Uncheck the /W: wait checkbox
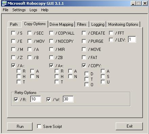This screenshot has width=149, height=134. click(49, 100)
